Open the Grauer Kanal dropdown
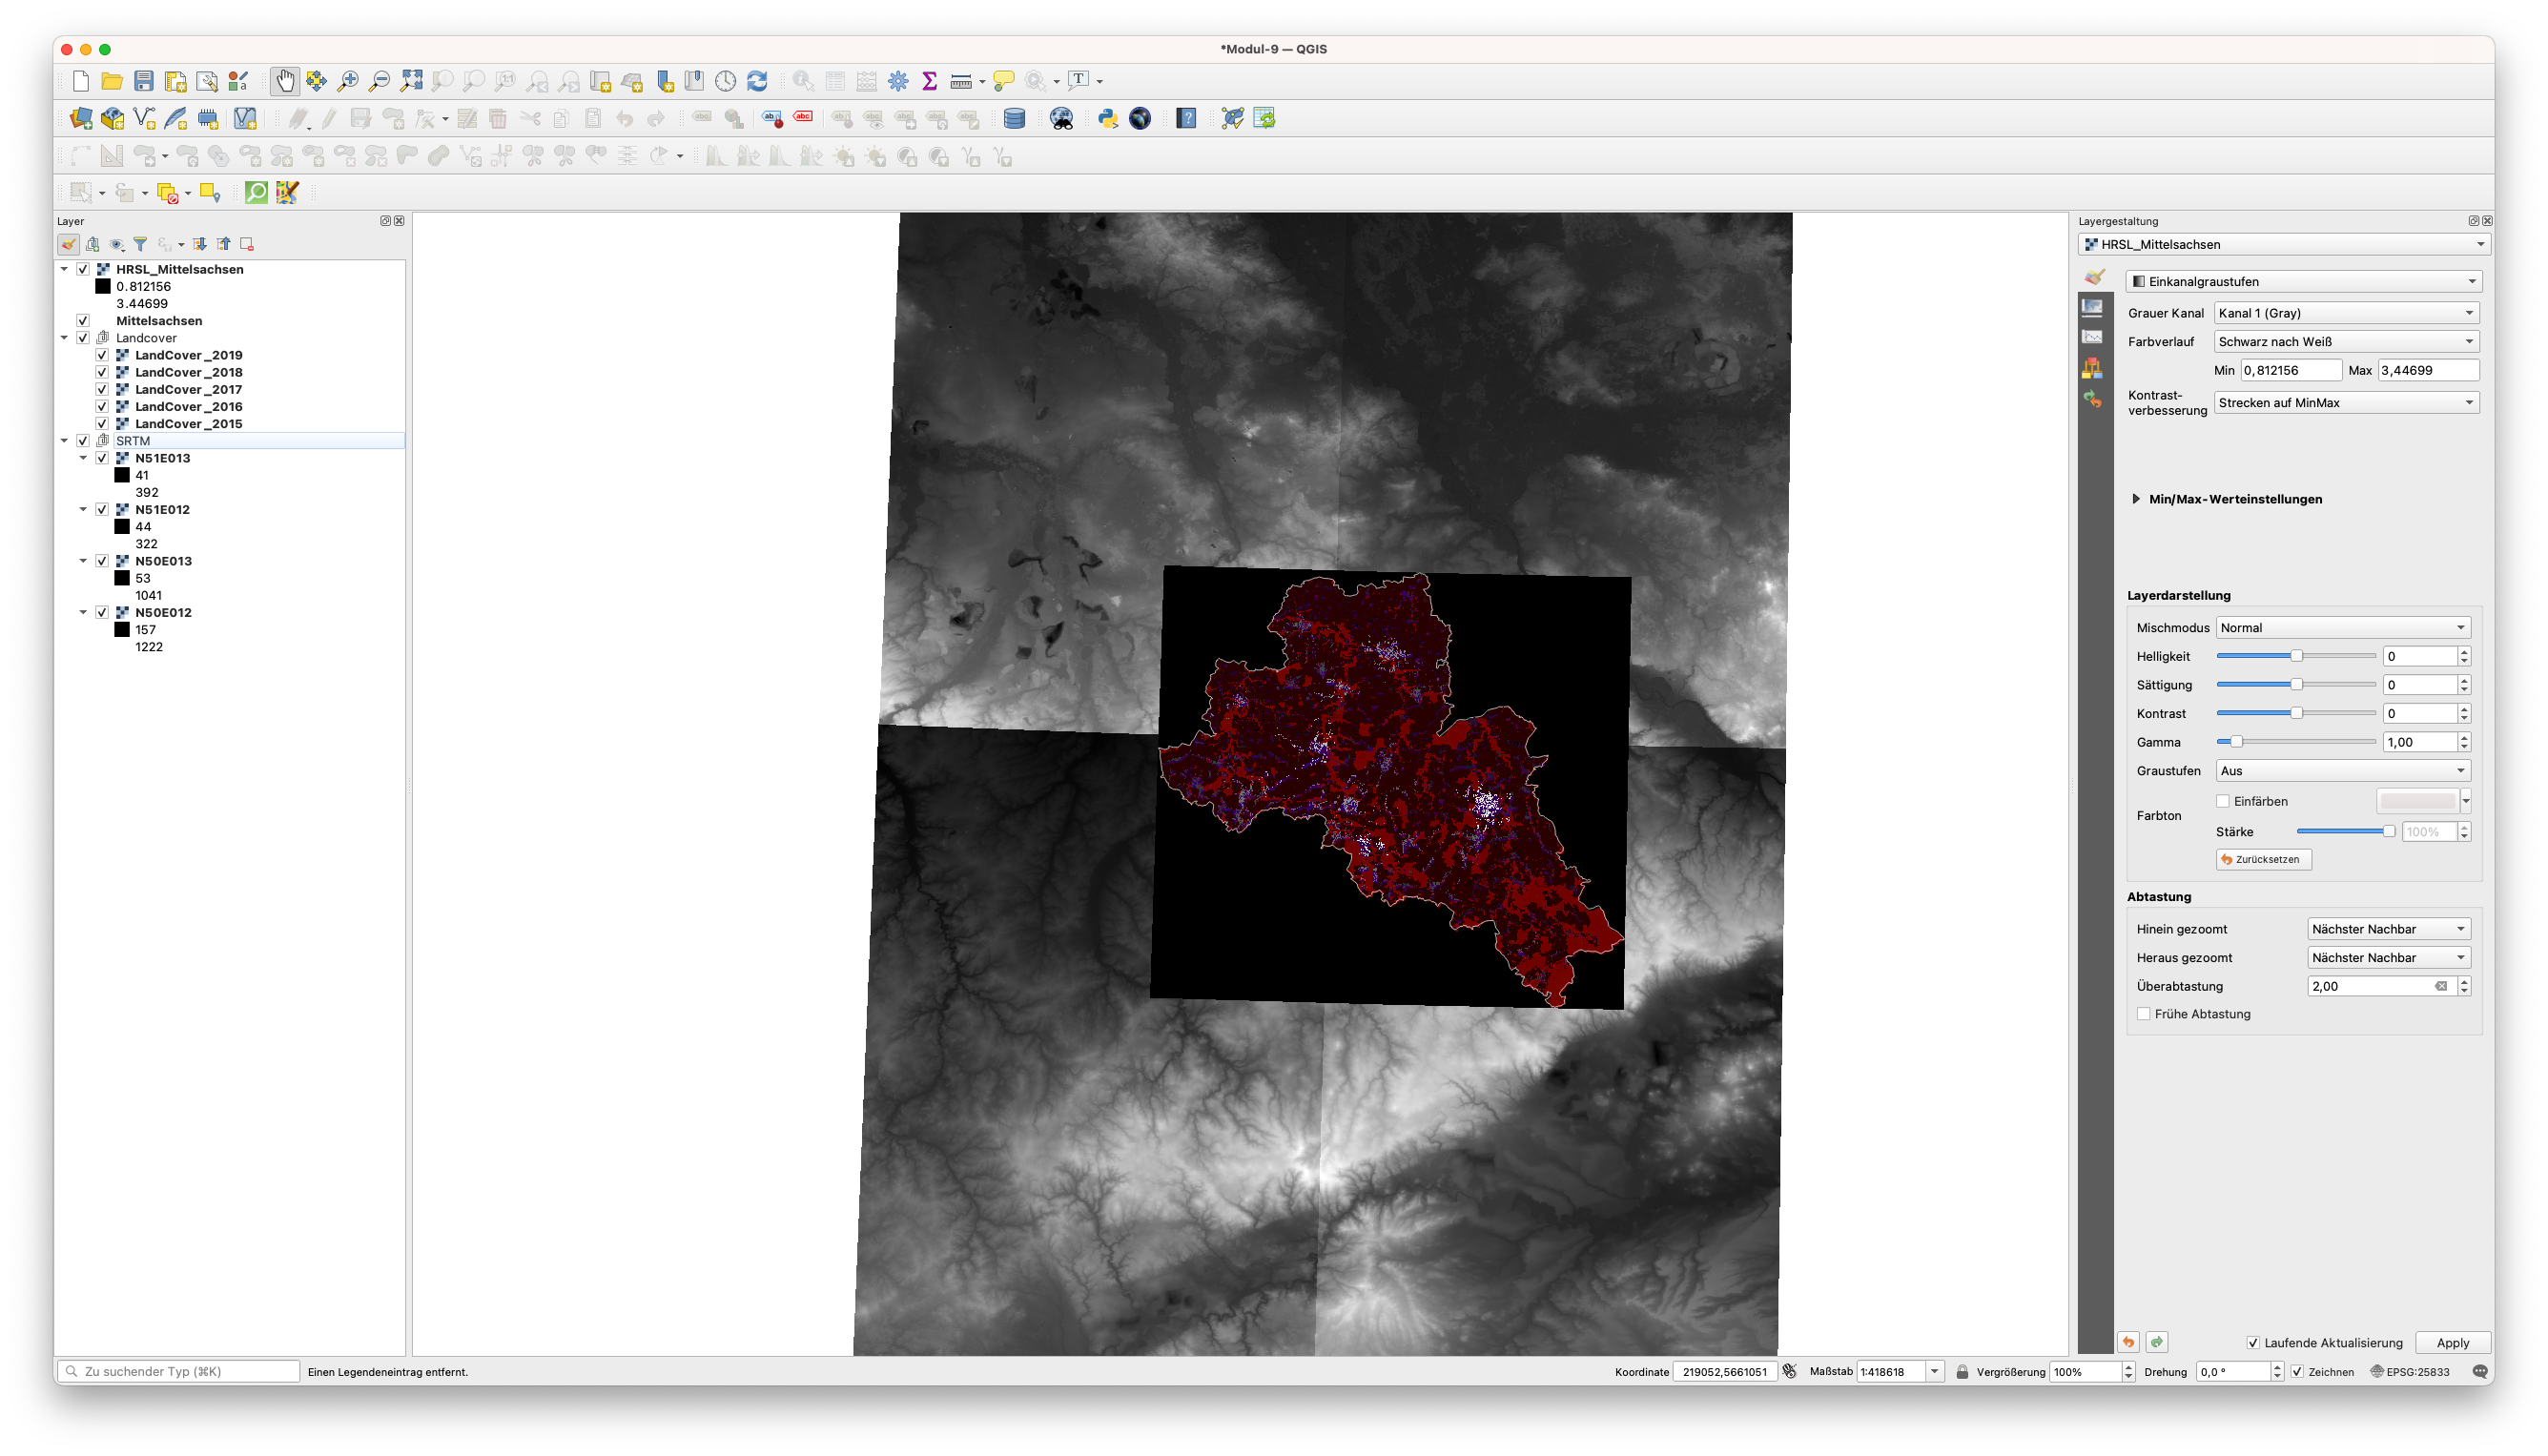 coord(2346,314)
